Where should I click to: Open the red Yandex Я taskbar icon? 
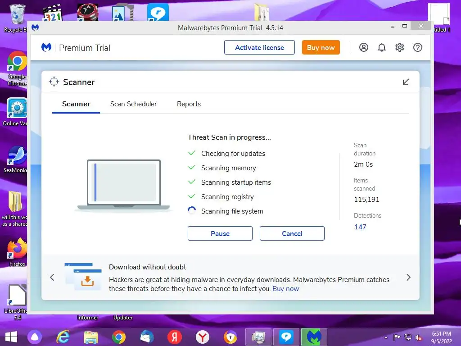pyautogui.click(x=175, y=337)
